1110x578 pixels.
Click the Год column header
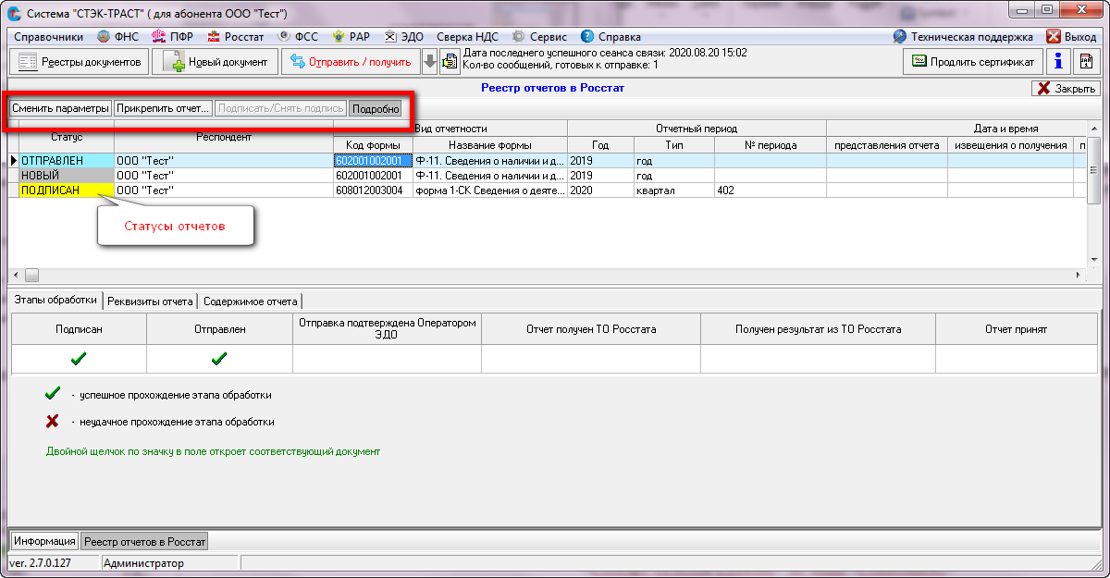click(x=600, y=145)
